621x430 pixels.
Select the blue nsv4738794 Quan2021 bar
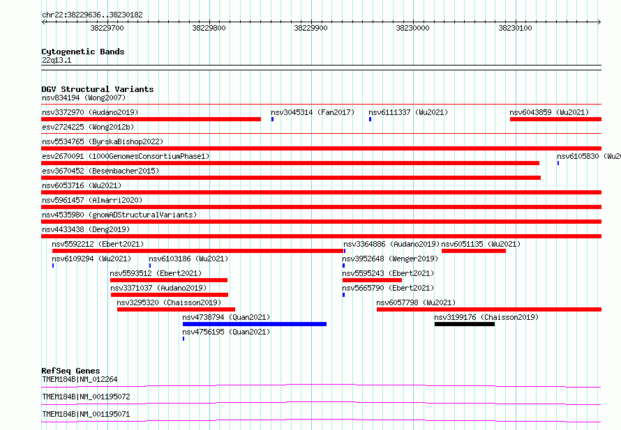click(255, 324)
